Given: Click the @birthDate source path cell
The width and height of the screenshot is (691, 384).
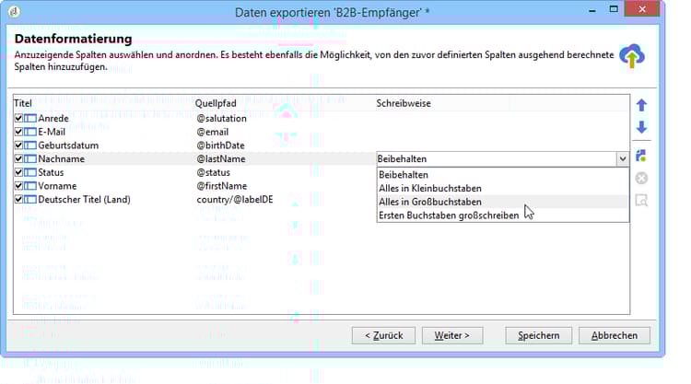Looking at the screenshot, I should [220, 145].
